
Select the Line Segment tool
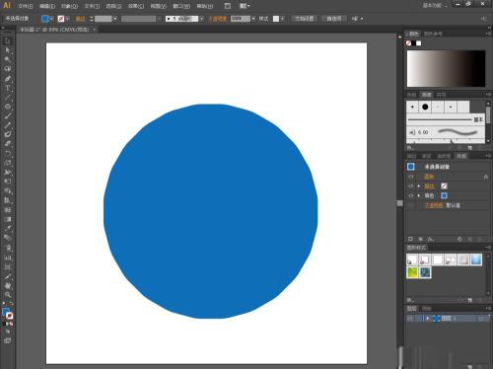coord(8,98)
